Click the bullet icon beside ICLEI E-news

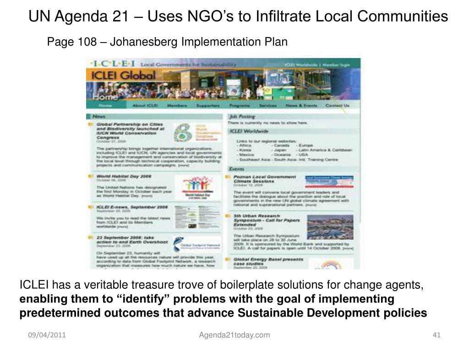[91, 207]
